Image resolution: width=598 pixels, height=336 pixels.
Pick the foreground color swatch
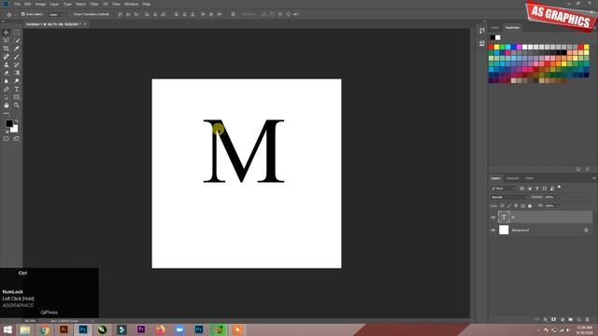point(8,123)
